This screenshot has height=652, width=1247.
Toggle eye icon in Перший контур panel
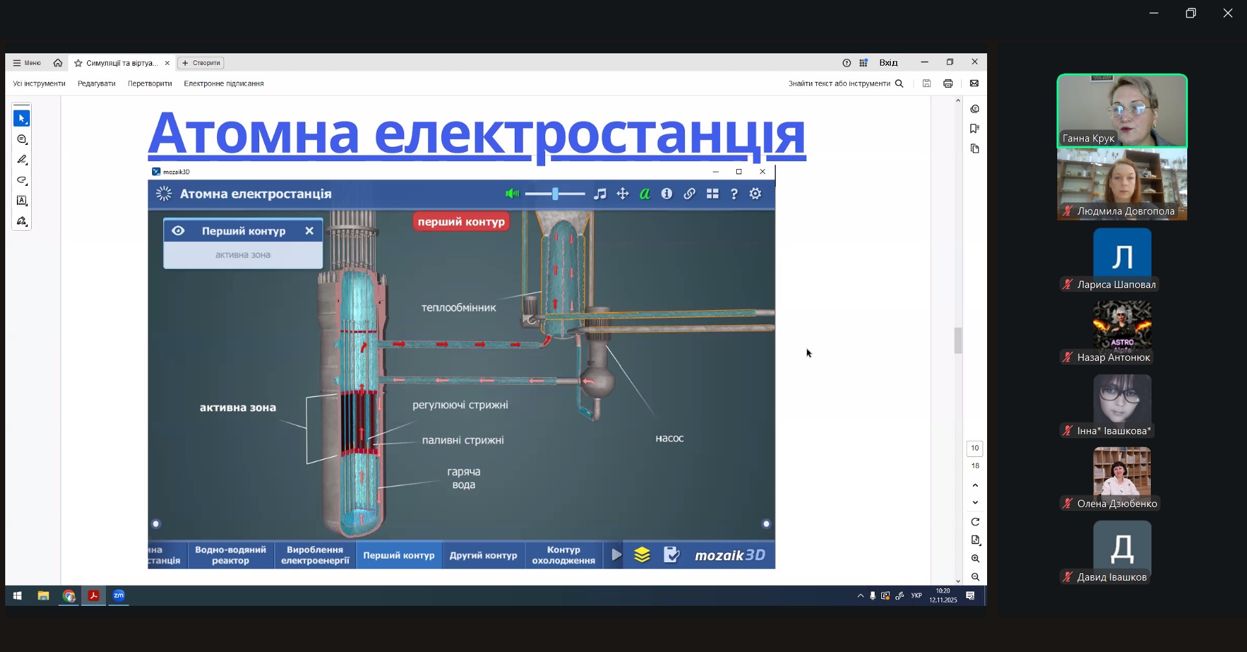click(178, 231)
